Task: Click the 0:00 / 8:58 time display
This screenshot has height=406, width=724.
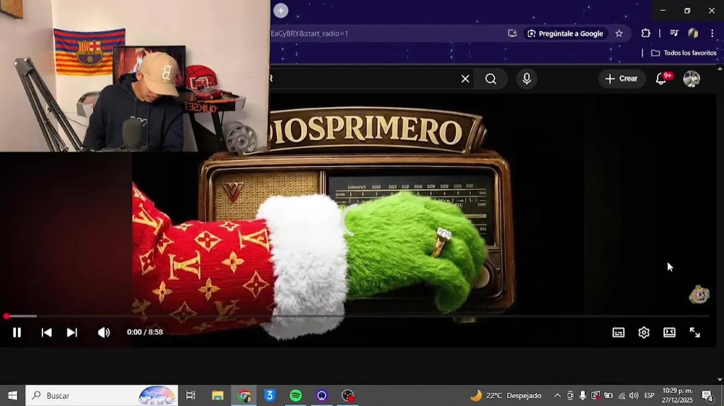Action: point(145,332)
